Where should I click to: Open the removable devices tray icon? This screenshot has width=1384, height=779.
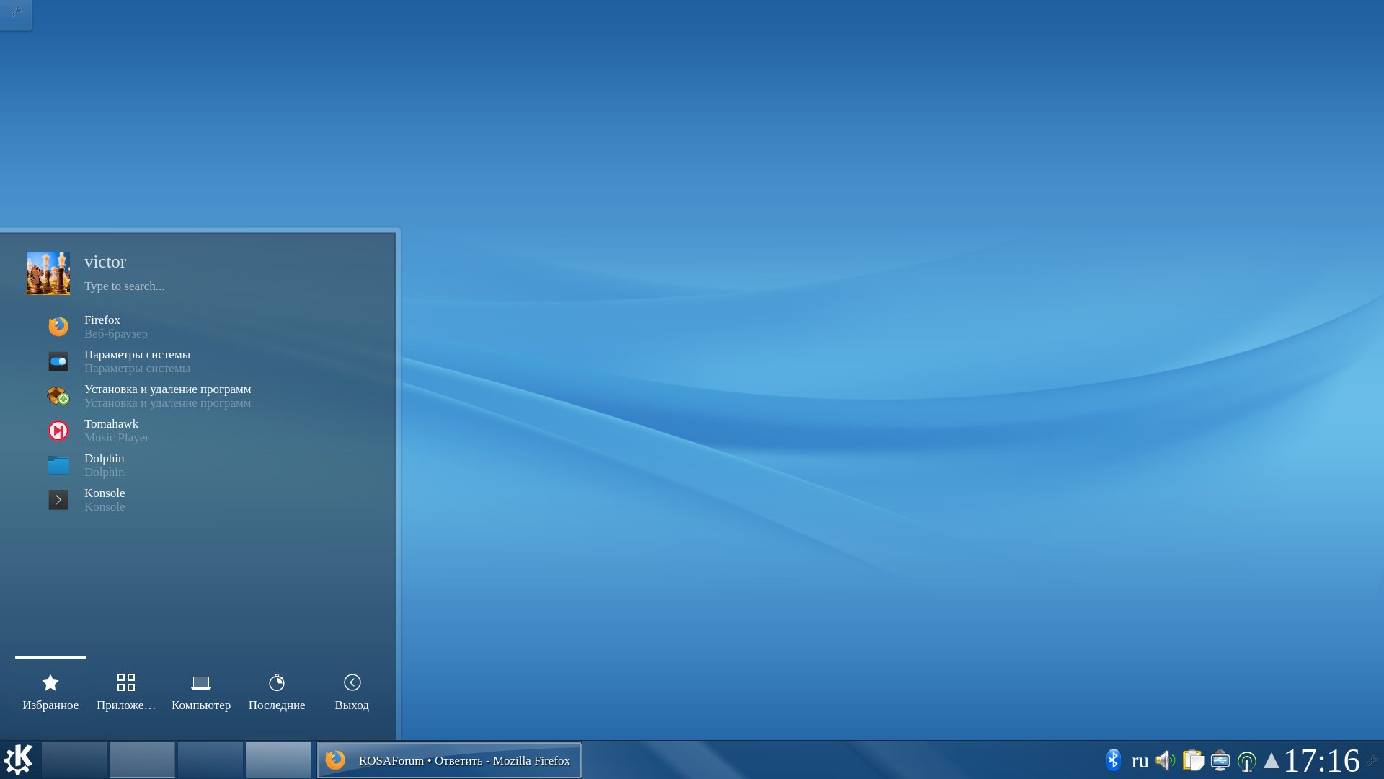1220,760
